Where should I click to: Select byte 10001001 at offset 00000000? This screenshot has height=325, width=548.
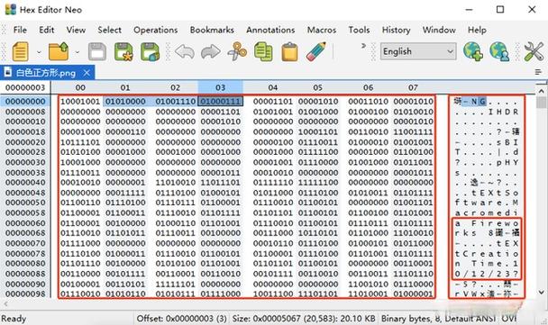click(x=80, y=102)
